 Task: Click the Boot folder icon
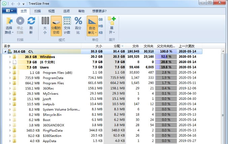coord(14,120)
